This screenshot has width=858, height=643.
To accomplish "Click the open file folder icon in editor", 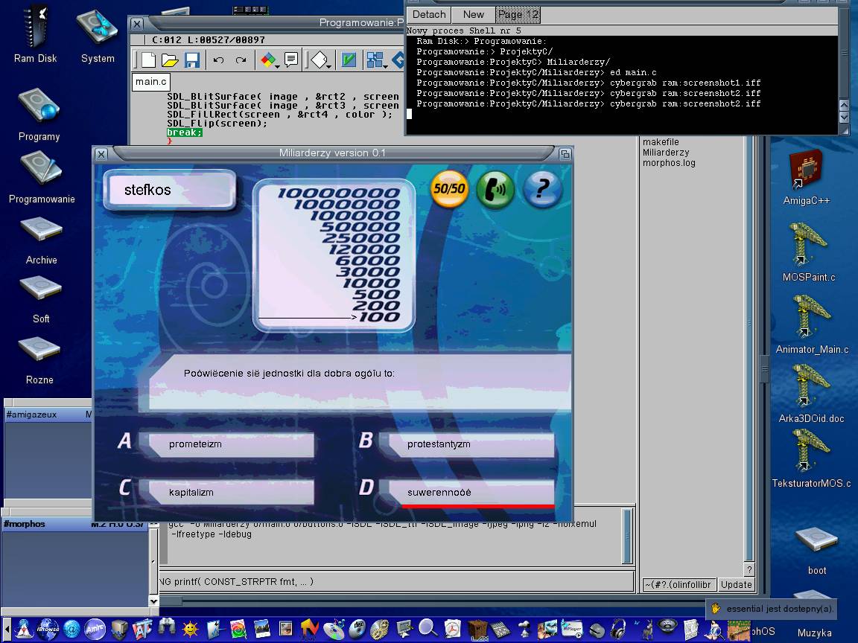I will coord(170,60).
